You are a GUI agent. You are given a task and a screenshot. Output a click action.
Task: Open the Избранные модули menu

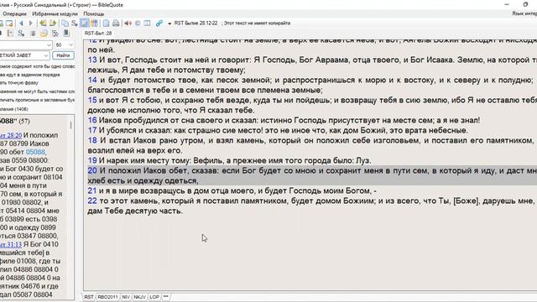pyautogui.click(x=55, y=14)
